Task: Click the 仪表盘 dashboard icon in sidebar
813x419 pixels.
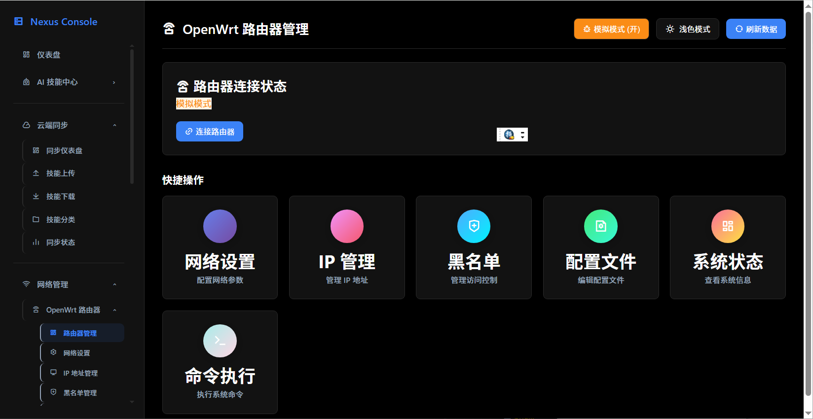Action: point(26,55)
